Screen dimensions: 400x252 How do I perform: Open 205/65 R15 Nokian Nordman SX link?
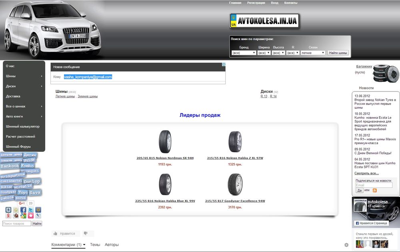[x=165, y=158]
